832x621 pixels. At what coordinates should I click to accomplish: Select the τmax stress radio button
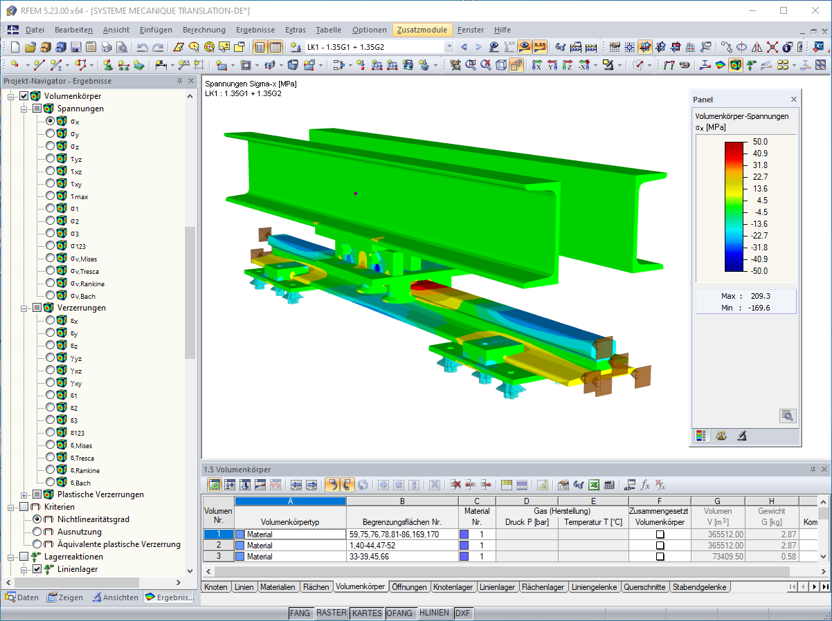[51, 196]
